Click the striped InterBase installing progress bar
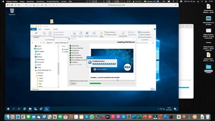The height and width of the screenshot is (121, 215). click(x=104, y=64)
